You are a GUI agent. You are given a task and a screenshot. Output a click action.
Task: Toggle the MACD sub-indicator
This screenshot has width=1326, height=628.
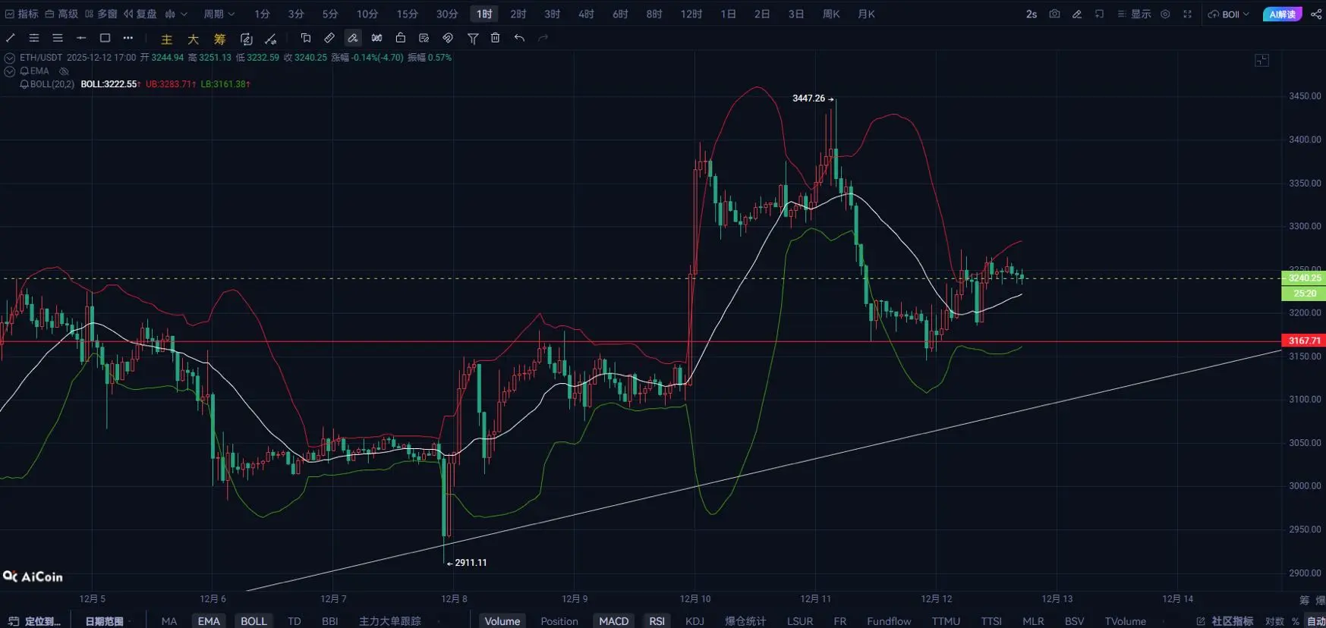tap(613, 620)
